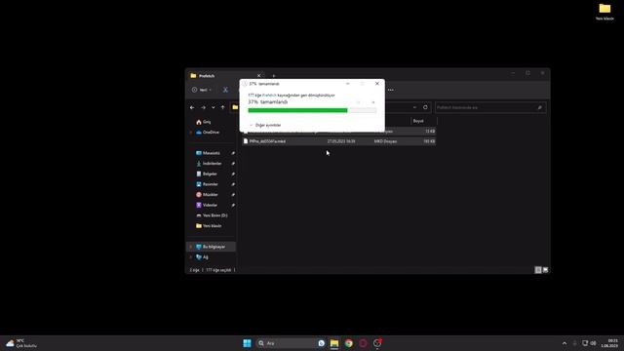Viewport: 624px width, 351px height.
Task: Open the Yeni (New) dropdown button
Action: click(202, 90)
